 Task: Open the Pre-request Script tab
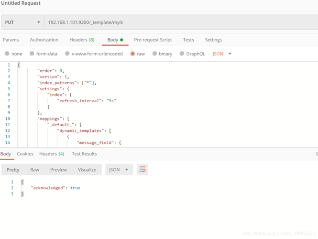click(x=153, y=40)
